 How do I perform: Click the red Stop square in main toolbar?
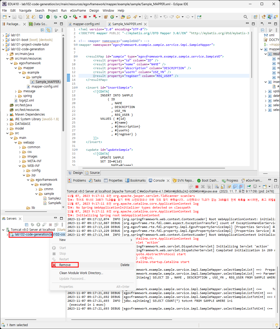pyautogui.click(x=85, y=17)
